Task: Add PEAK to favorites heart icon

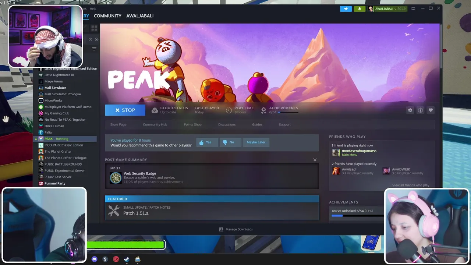Action: tap(431, 110)
